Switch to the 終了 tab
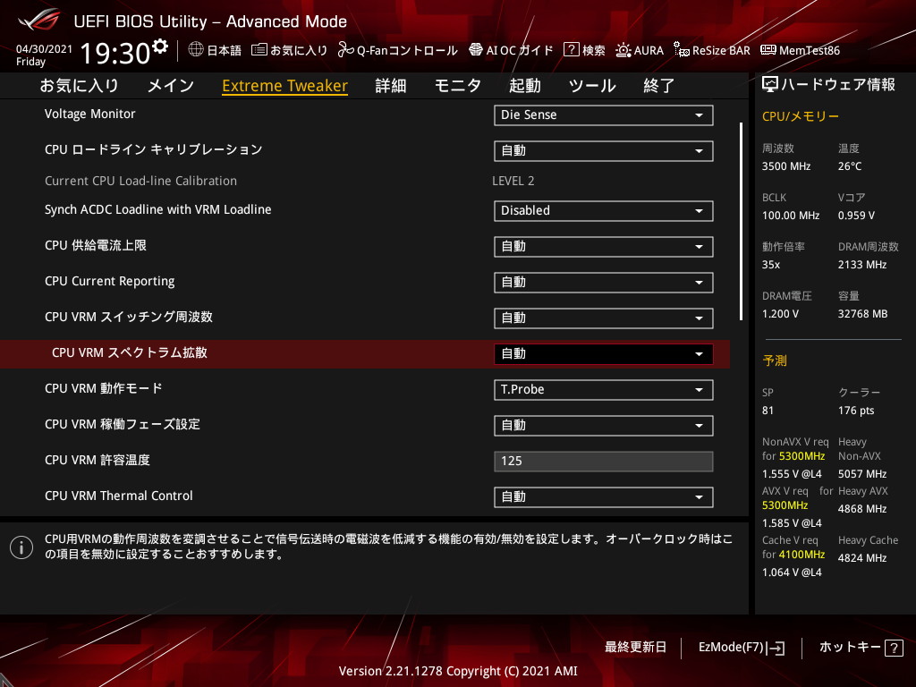 659,86
